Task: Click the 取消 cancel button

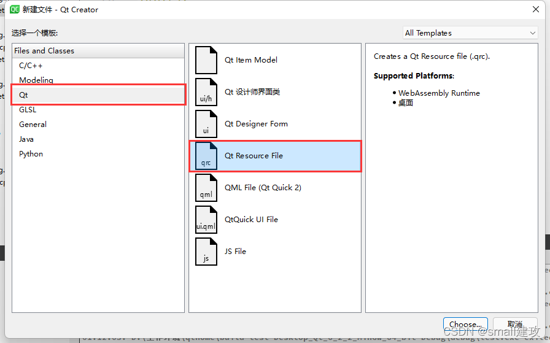Action: (x=515, y=324)
